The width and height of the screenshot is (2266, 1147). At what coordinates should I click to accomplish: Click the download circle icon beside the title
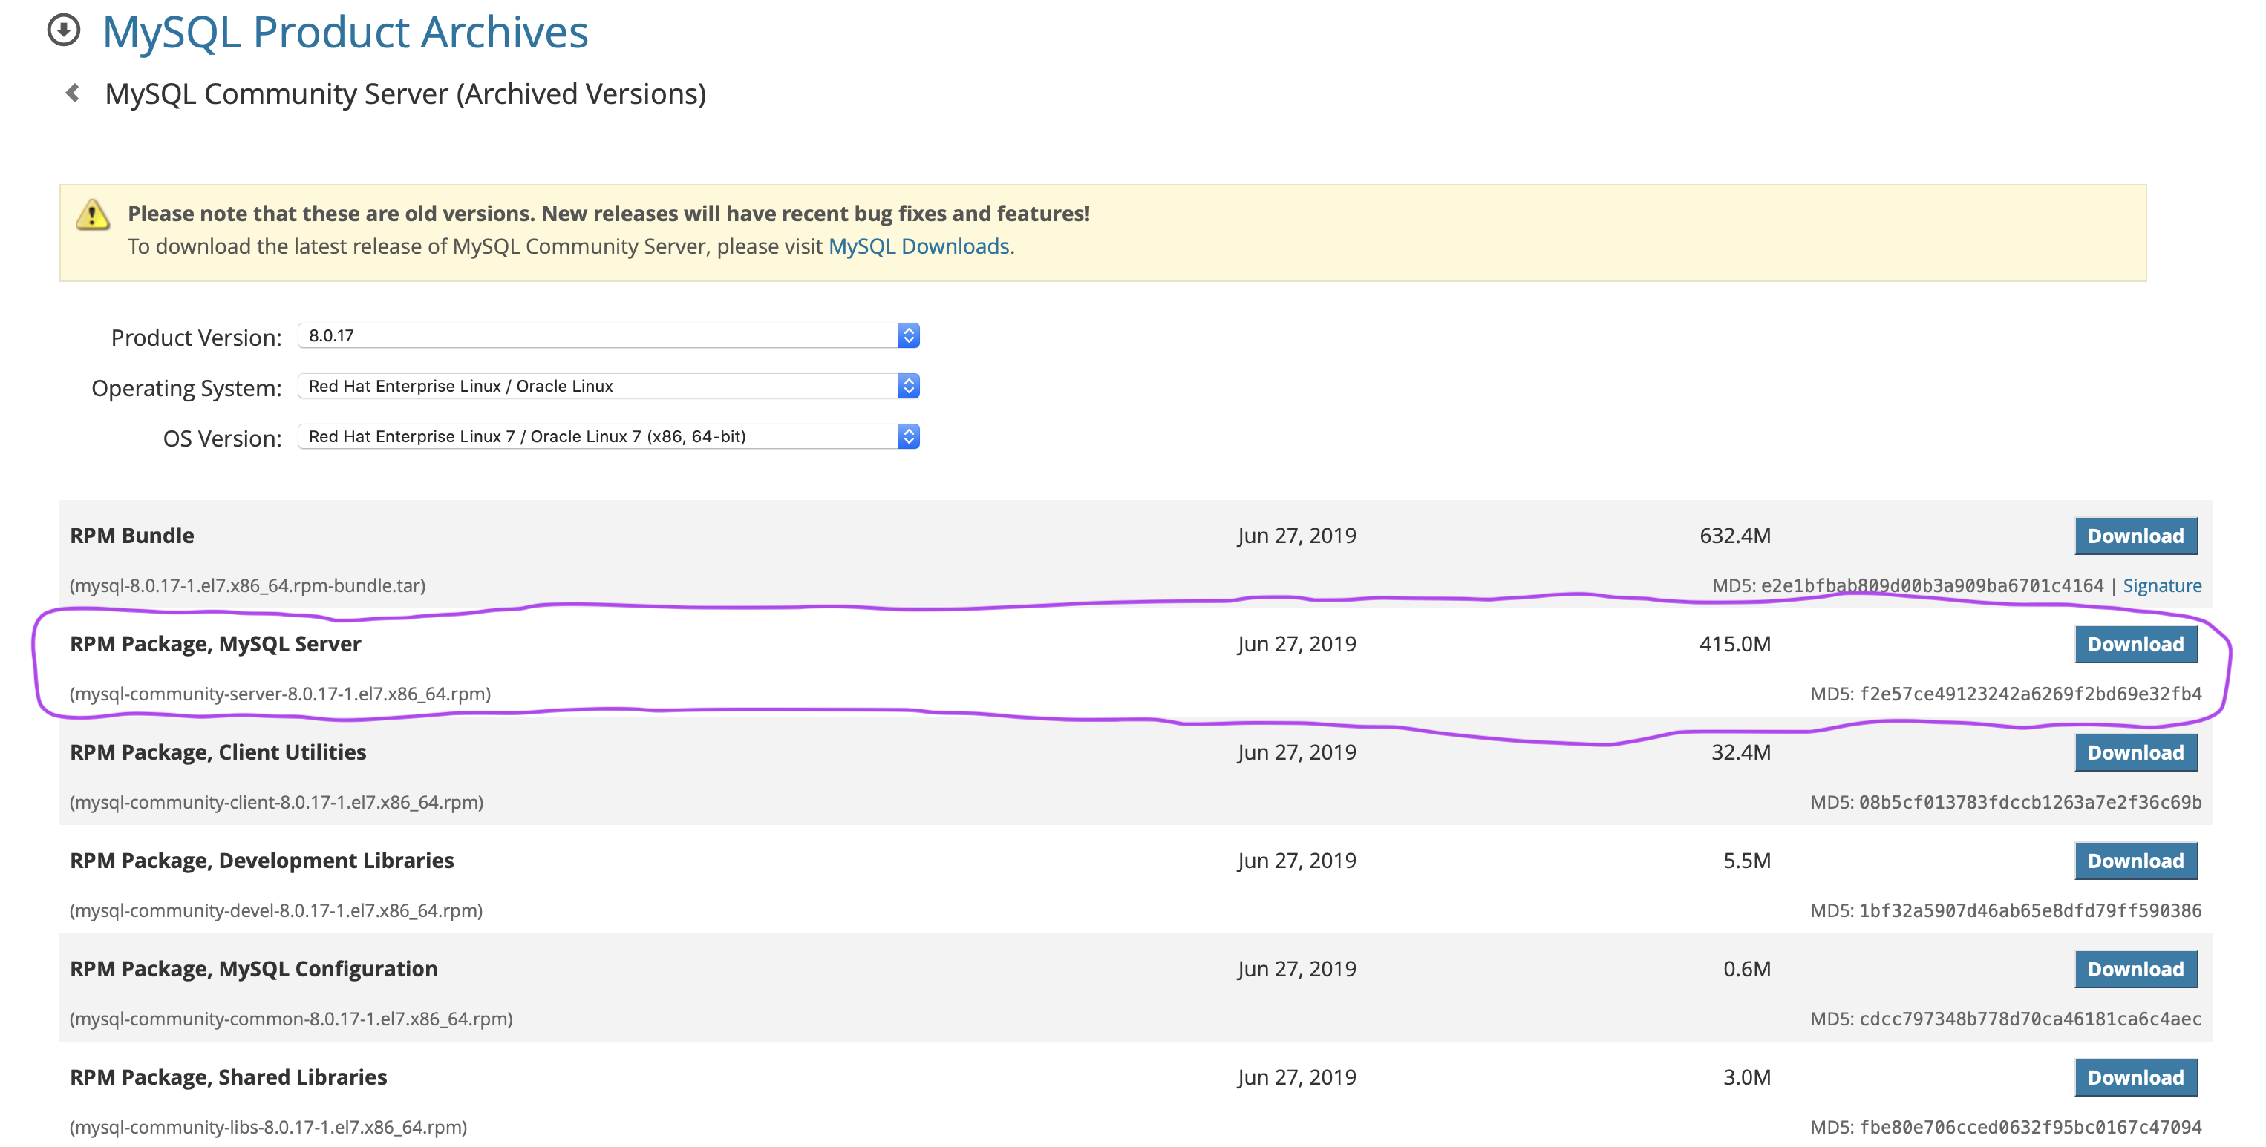(63, 30)
